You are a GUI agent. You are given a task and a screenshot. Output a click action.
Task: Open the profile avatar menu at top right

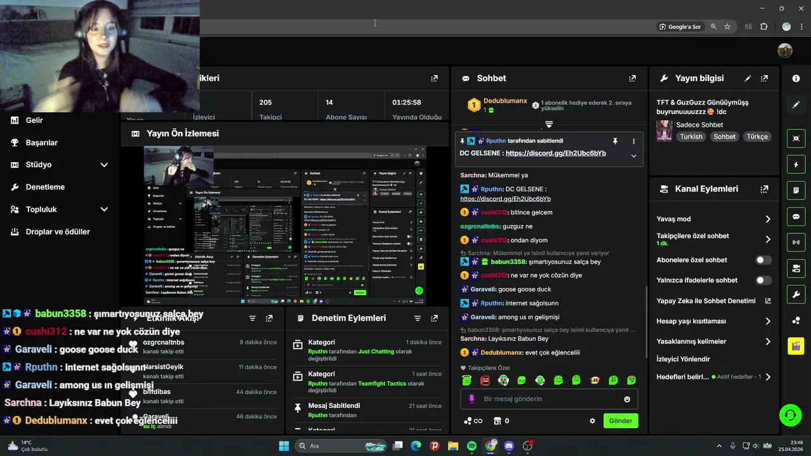(x=785, y=51)
